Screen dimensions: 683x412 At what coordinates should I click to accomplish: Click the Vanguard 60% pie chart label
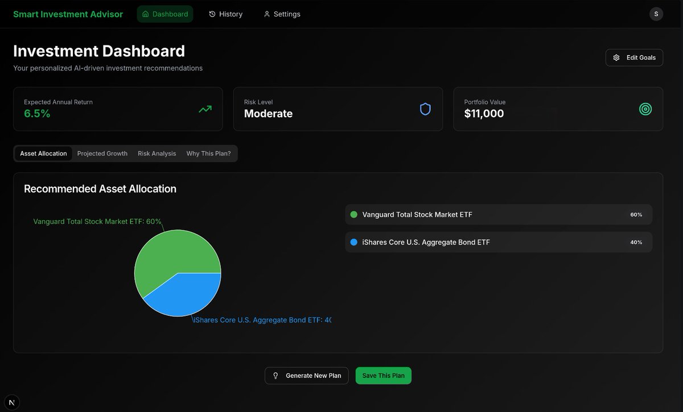[x=97, y=221]
